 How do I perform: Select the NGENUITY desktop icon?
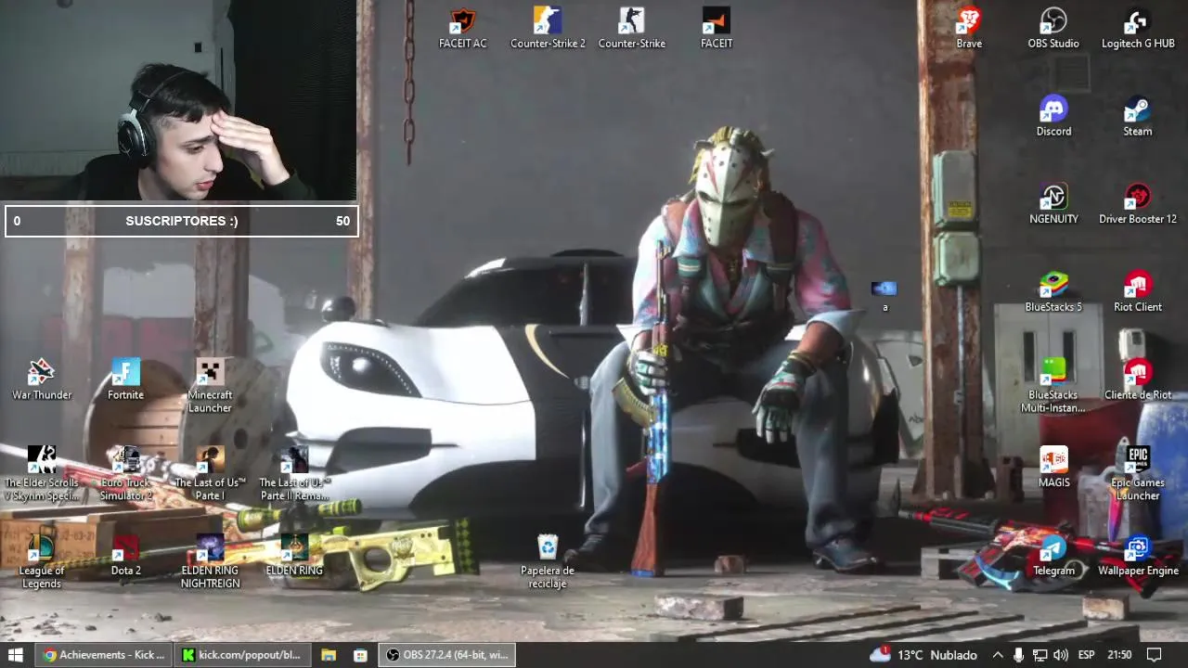point(1053,204)
